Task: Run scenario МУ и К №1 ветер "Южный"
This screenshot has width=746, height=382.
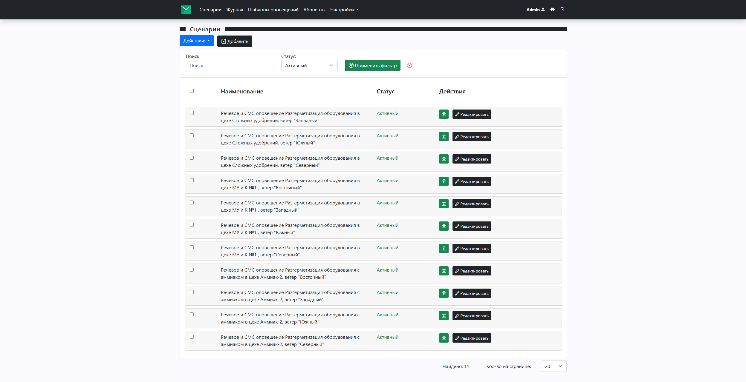Action: [x=444, y=226]
